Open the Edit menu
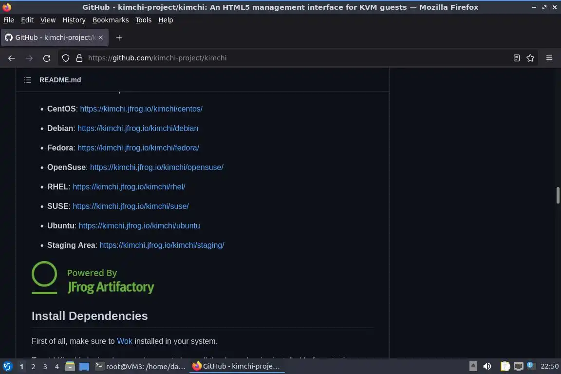 tap(27, 20)
